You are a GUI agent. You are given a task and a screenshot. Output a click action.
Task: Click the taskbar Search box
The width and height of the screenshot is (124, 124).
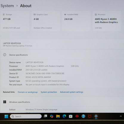point(26,116)
